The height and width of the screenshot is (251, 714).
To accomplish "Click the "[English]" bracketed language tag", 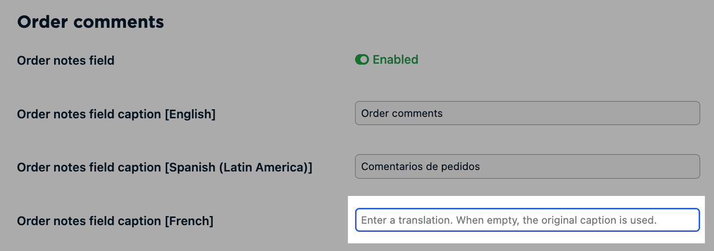I will (x=190, y=114).
